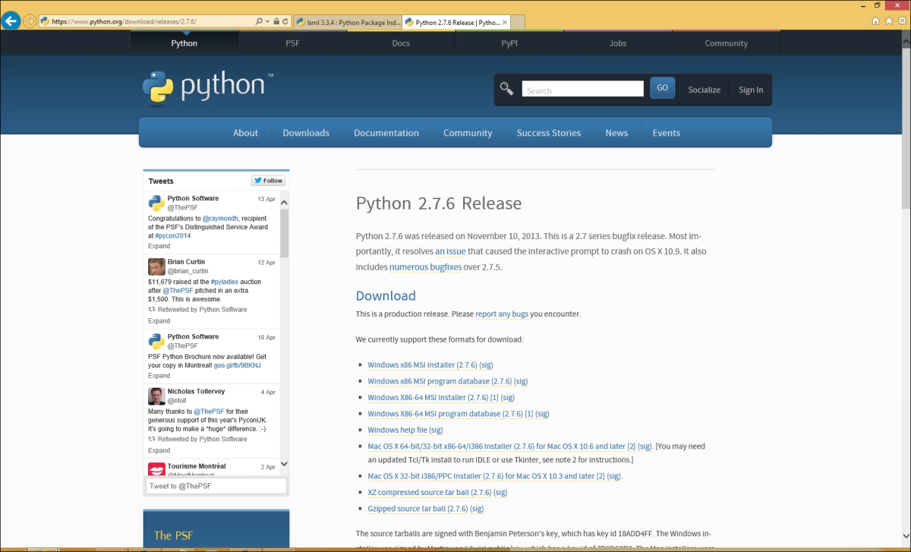Image resolution: width=911 pixels, height=552 pixels.
Task: Click Brian Curtin's profile photo
Action: (x=156, y=267)
